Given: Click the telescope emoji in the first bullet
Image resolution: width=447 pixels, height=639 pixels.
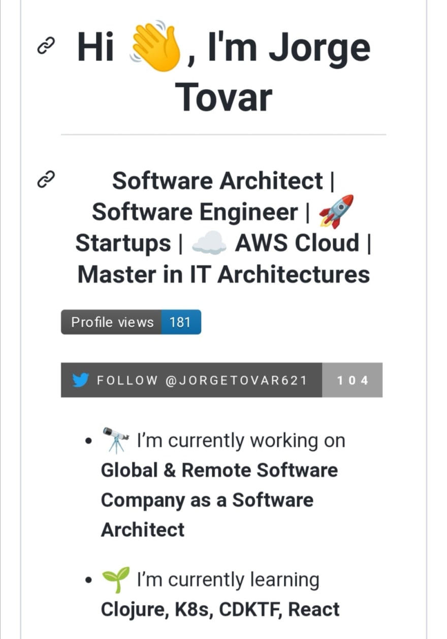Looking at the screenshot, I should coord(116,440).
